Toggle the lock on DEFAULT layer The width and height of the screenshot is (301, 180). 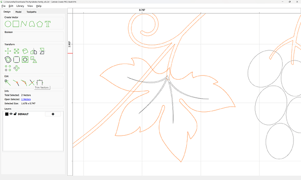pyautogui.click(x=15, y=114)
